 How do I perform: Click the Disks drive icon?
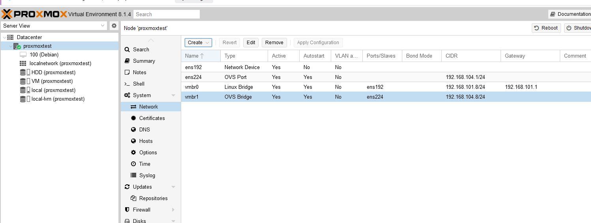point(127,221)
